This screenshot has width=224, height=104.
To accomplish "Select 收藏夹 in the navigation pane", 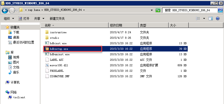I will coord(15,27).
